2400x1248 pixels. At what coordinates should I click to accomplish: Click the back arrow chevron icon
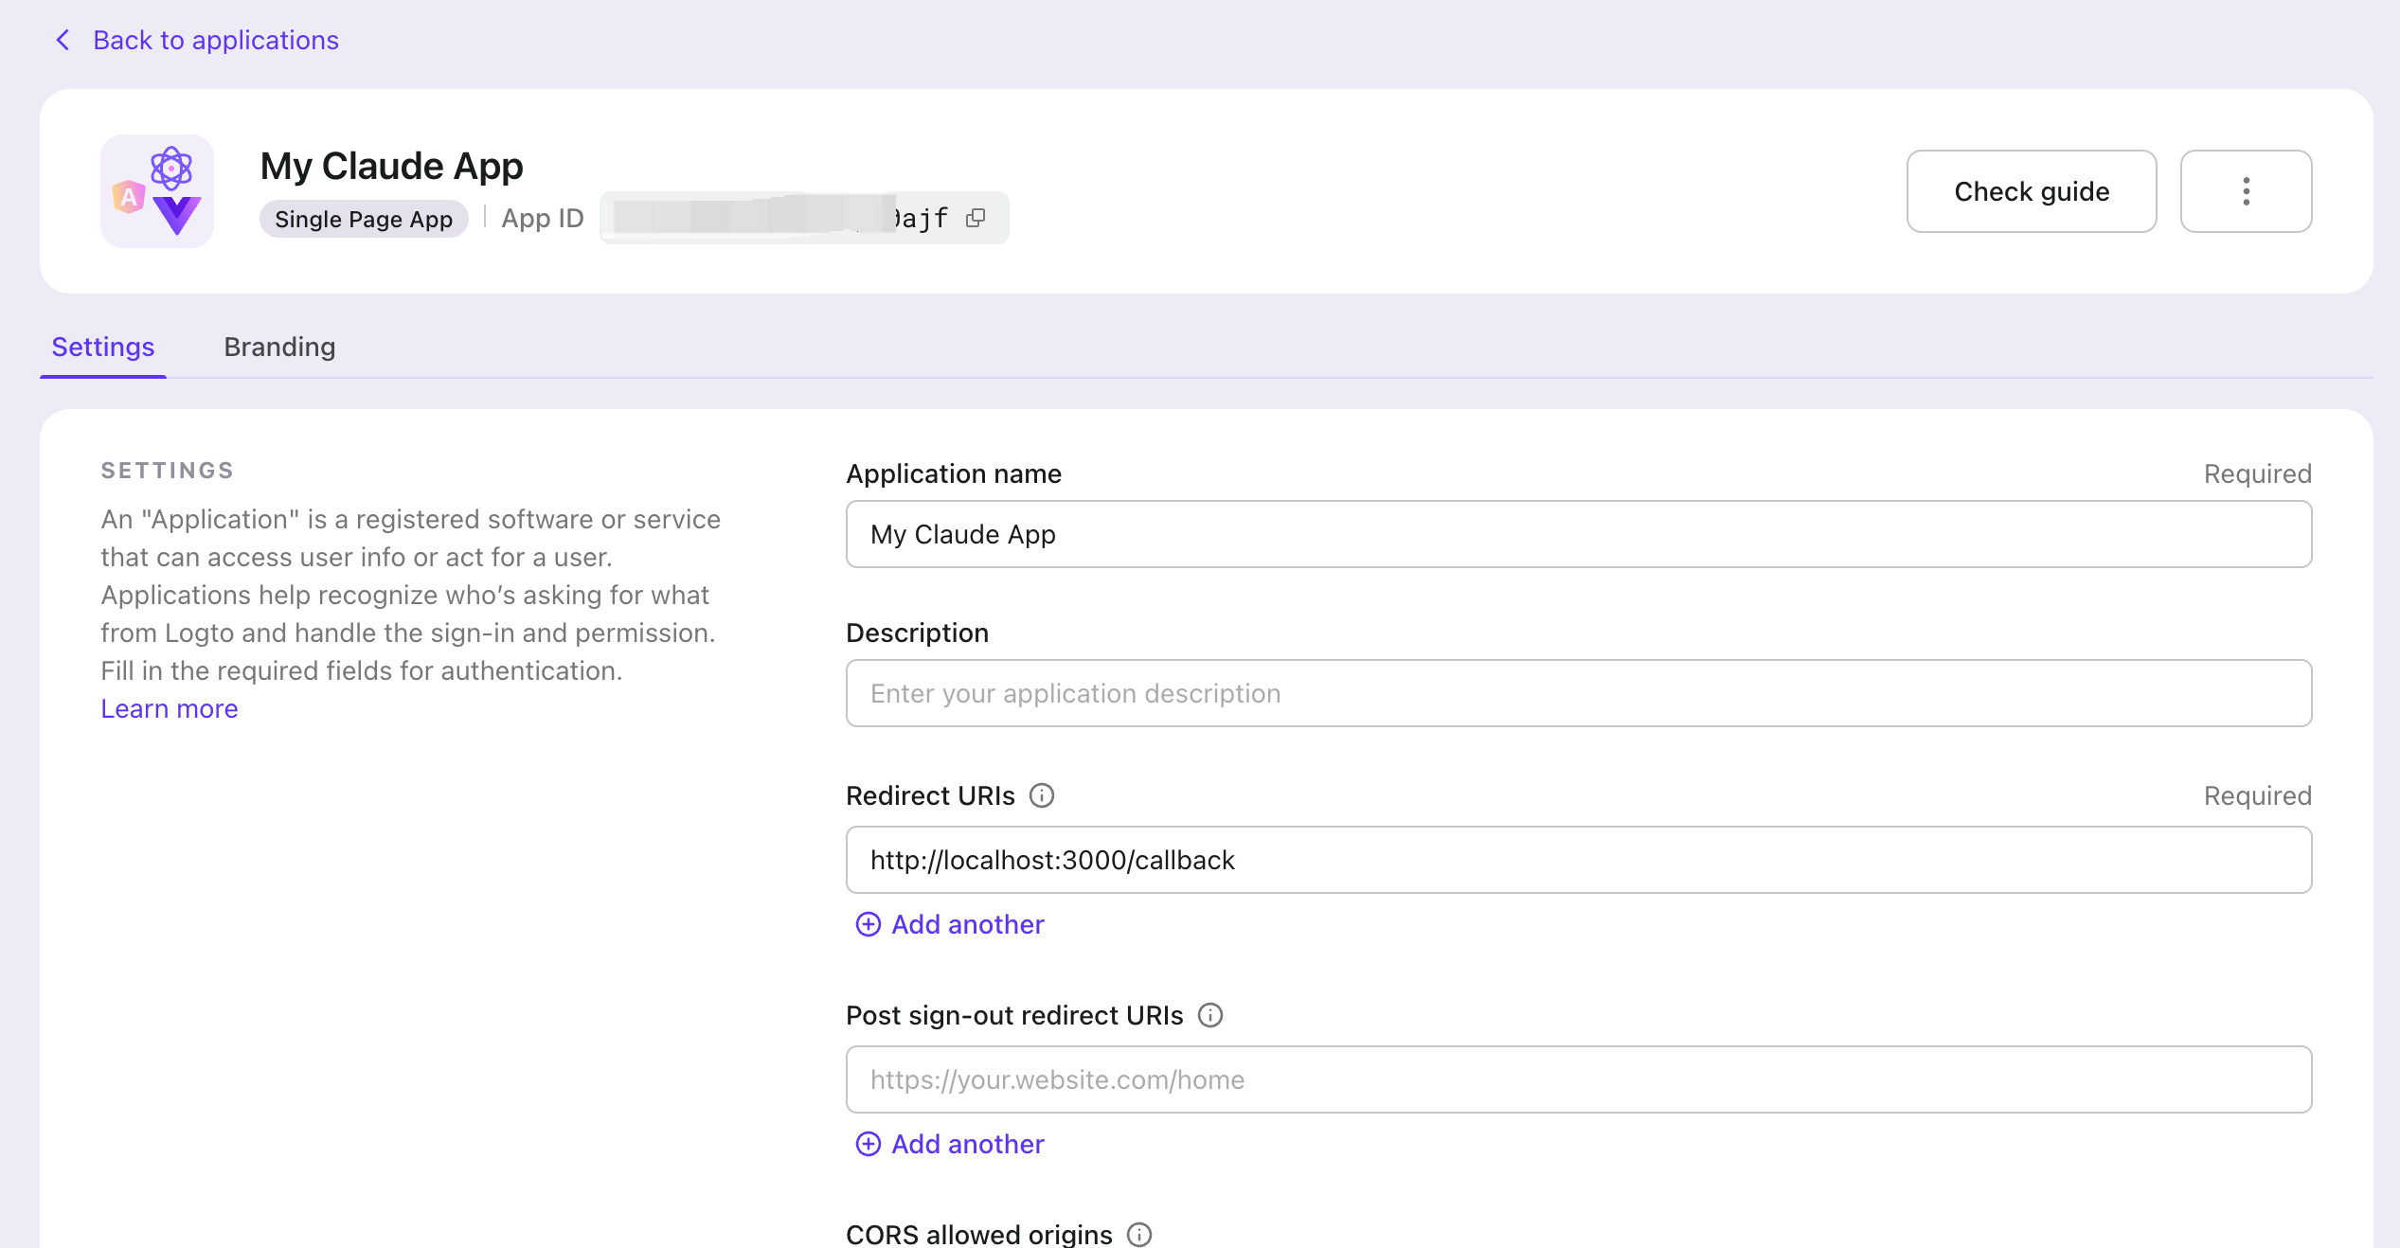tap(63, 40)
